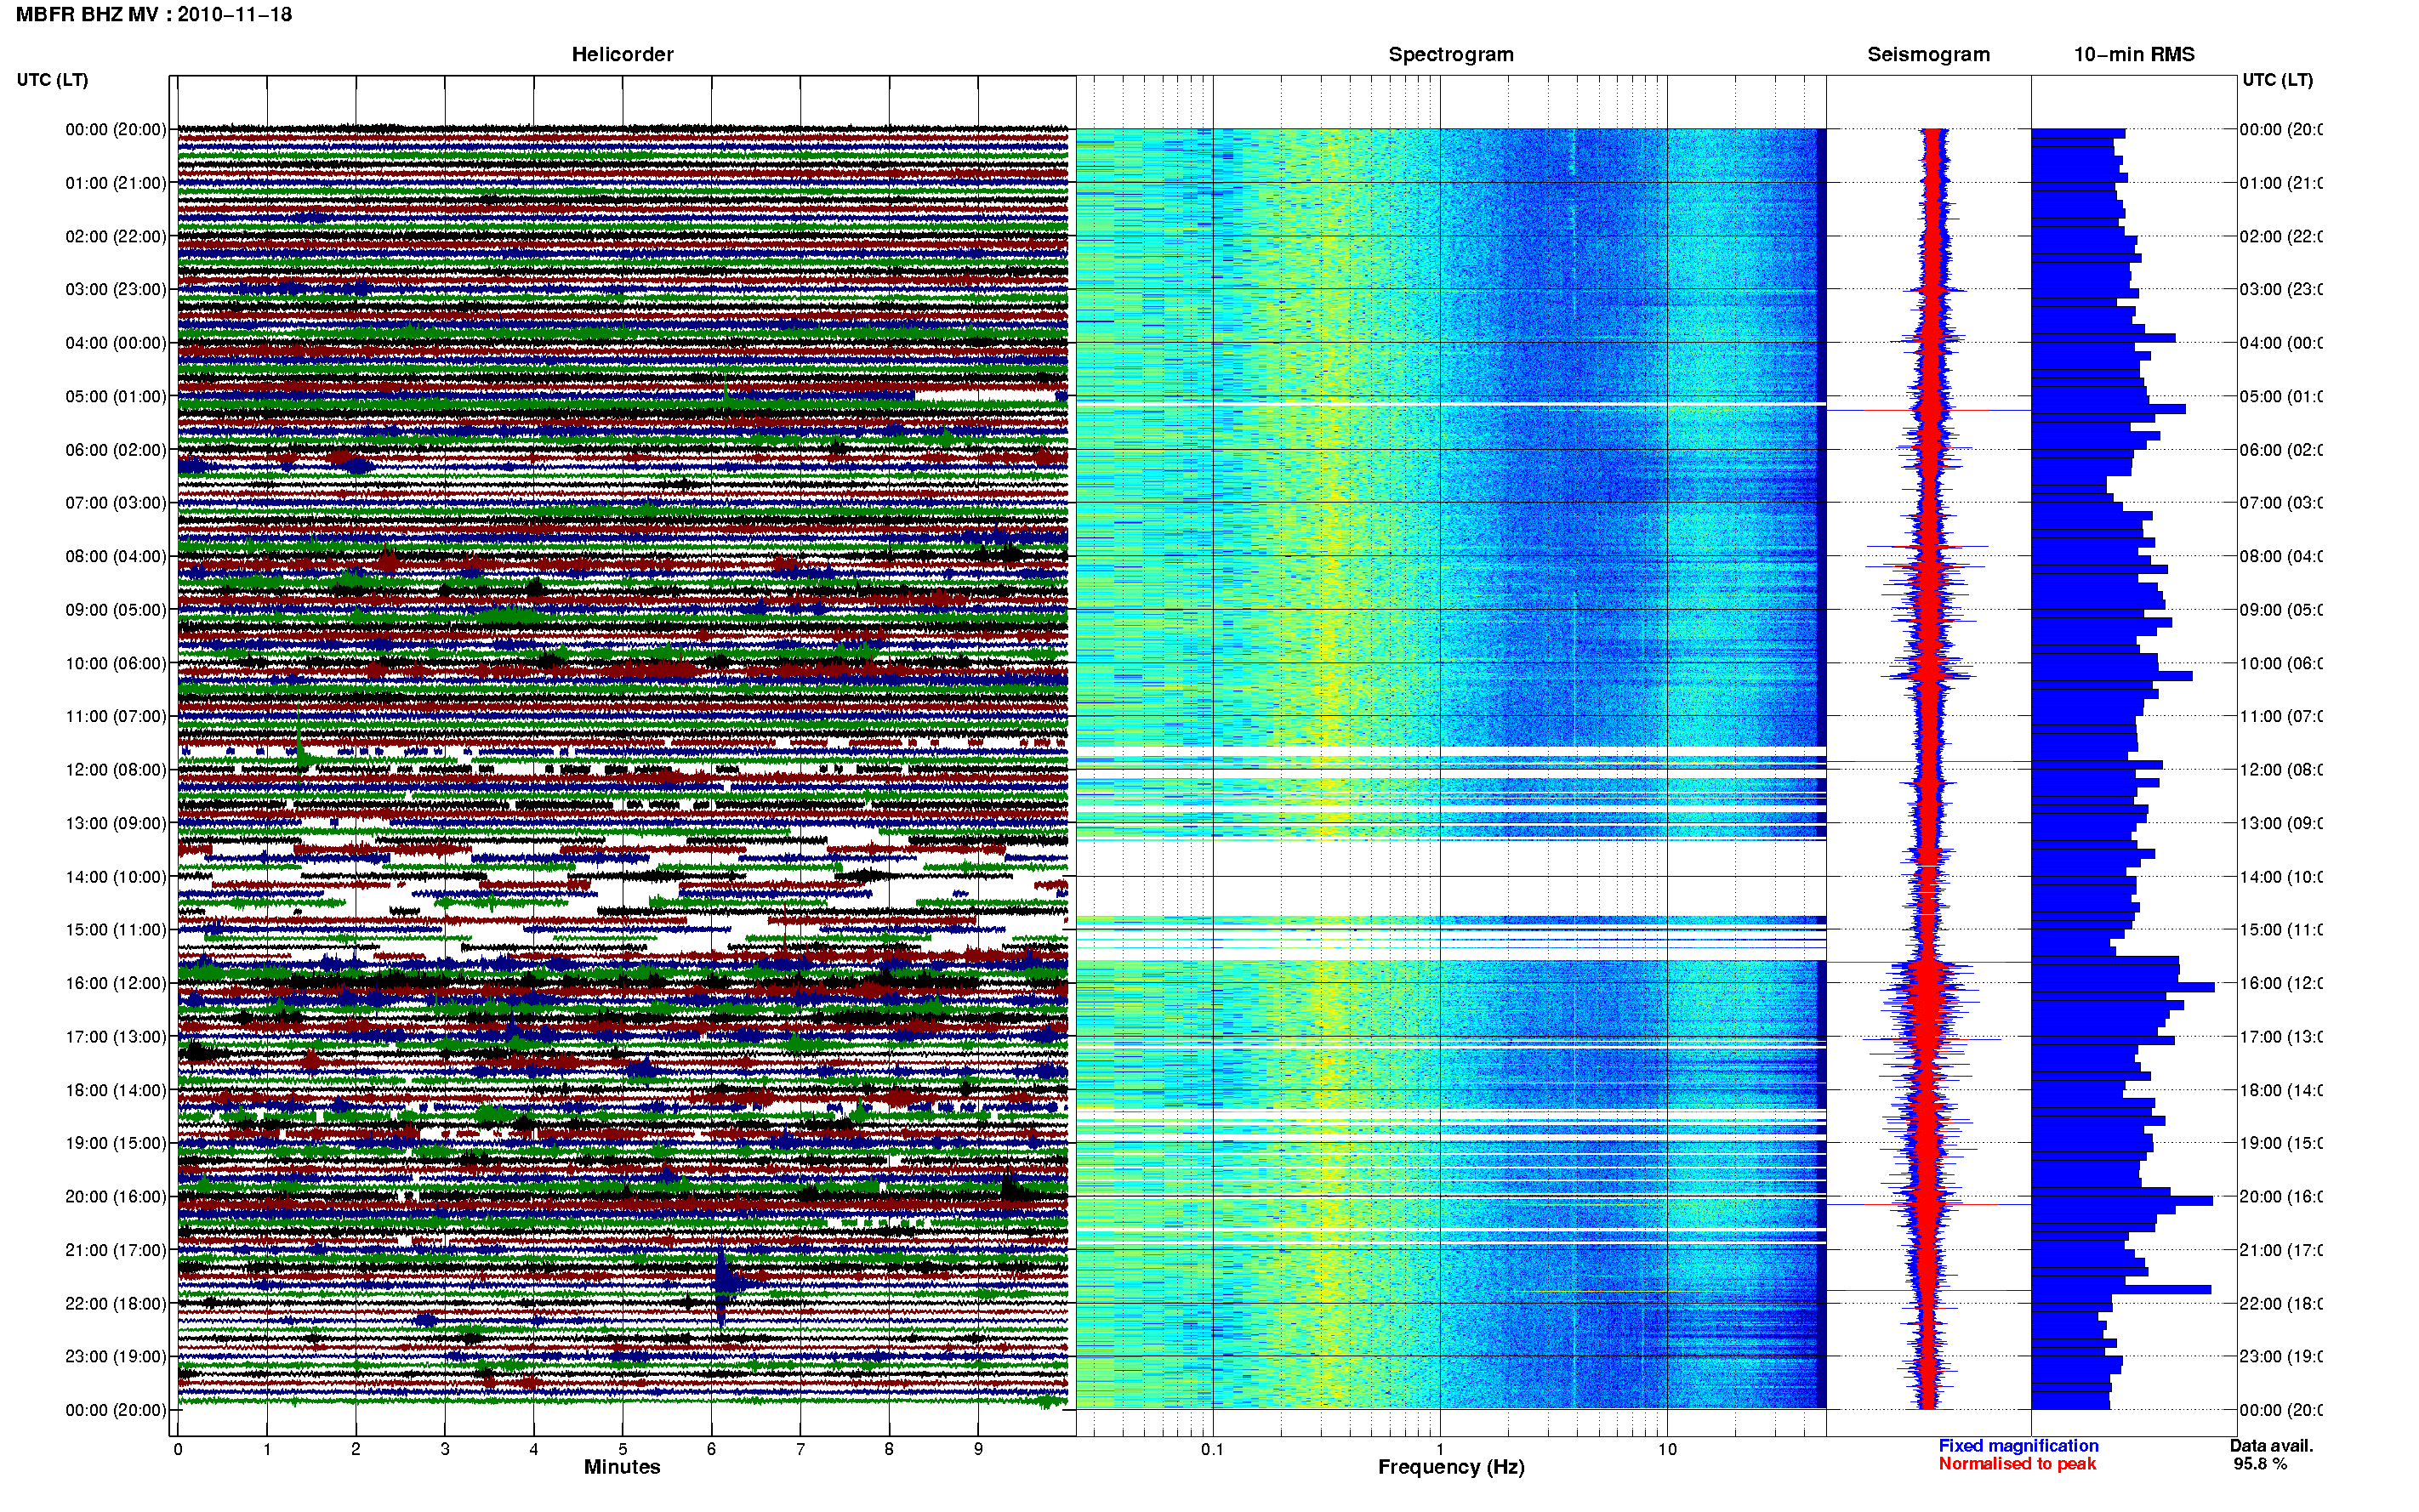Click the '21:00 (17:00)' left time label

pos(116,1251)
